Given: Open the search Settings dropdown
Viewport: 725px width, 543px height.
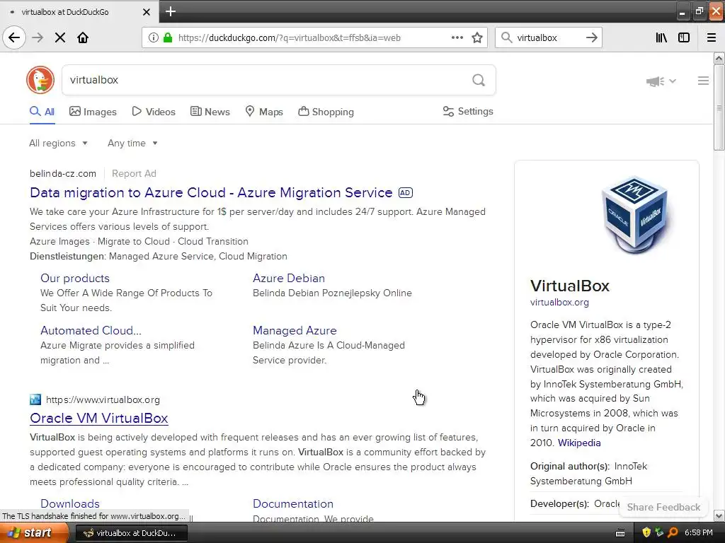Looking at the screenshot, I should coord(468,111).
